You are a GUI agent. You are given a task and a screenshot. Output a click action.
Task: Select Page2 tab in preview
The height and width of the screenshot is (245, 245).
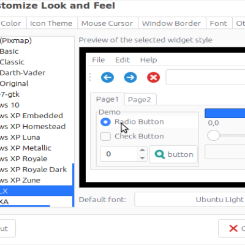[x=140, y=99]
